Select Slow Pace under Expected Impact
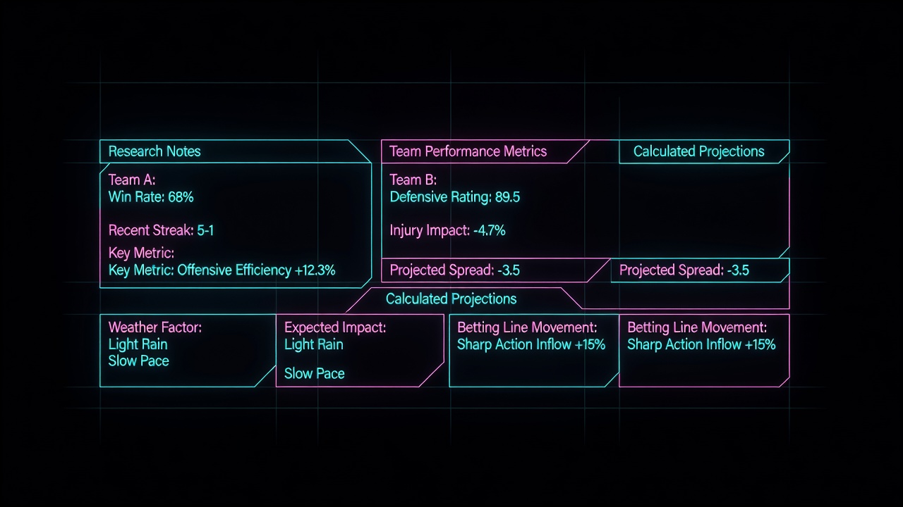The width and height of the screenshot is (903, 507). [x=315, y=374]
